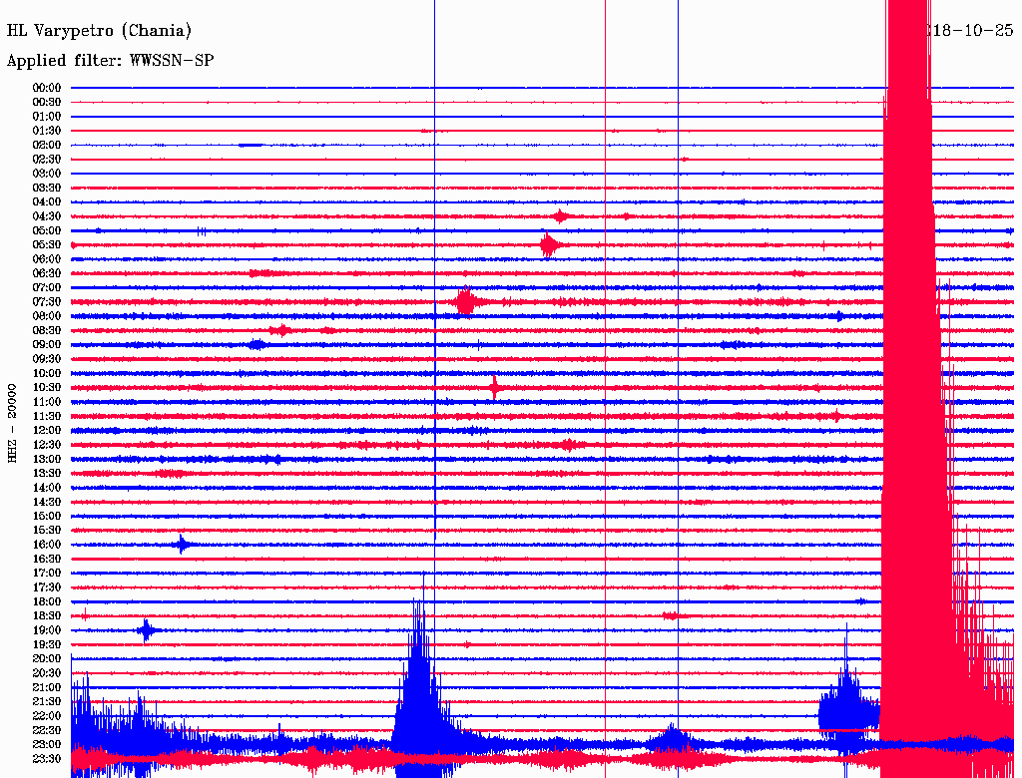Select the 00:00 time label
1022x778 pixels.
pos(47,88)
